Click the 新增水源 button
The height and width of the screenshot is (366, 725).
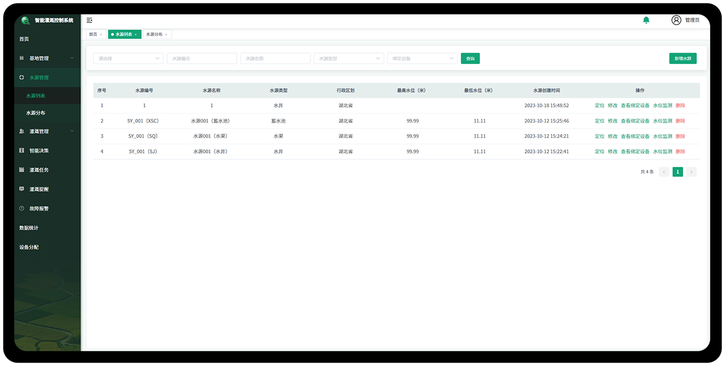click(682, 58)
